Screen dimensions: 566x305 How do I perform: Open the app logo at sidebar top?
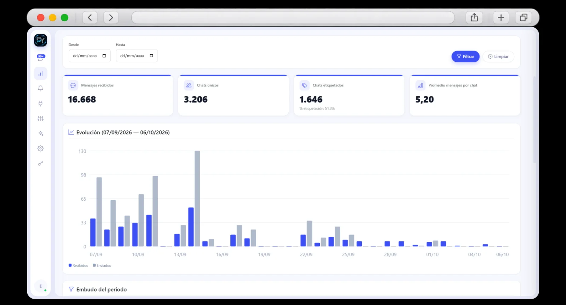pos(41,40)
